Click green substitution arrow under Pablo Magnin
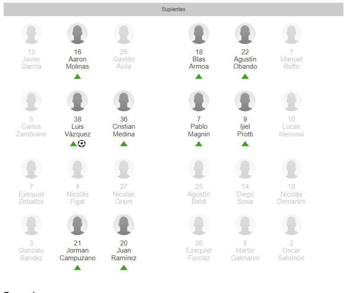Image resolution: width=347 pixels, height=293 pixels. (x=199, y=144)
